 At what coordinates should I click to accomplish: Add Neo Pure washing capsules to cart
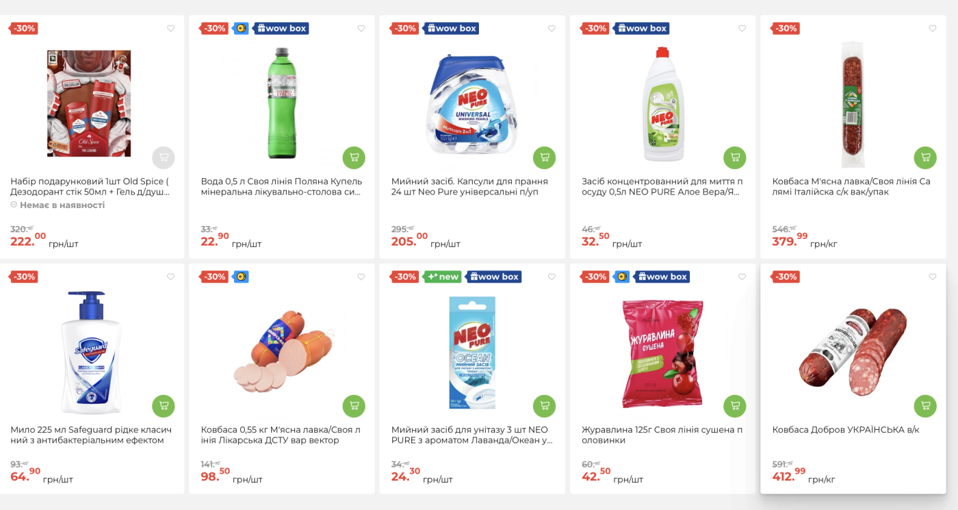click(x=544, y=157)
